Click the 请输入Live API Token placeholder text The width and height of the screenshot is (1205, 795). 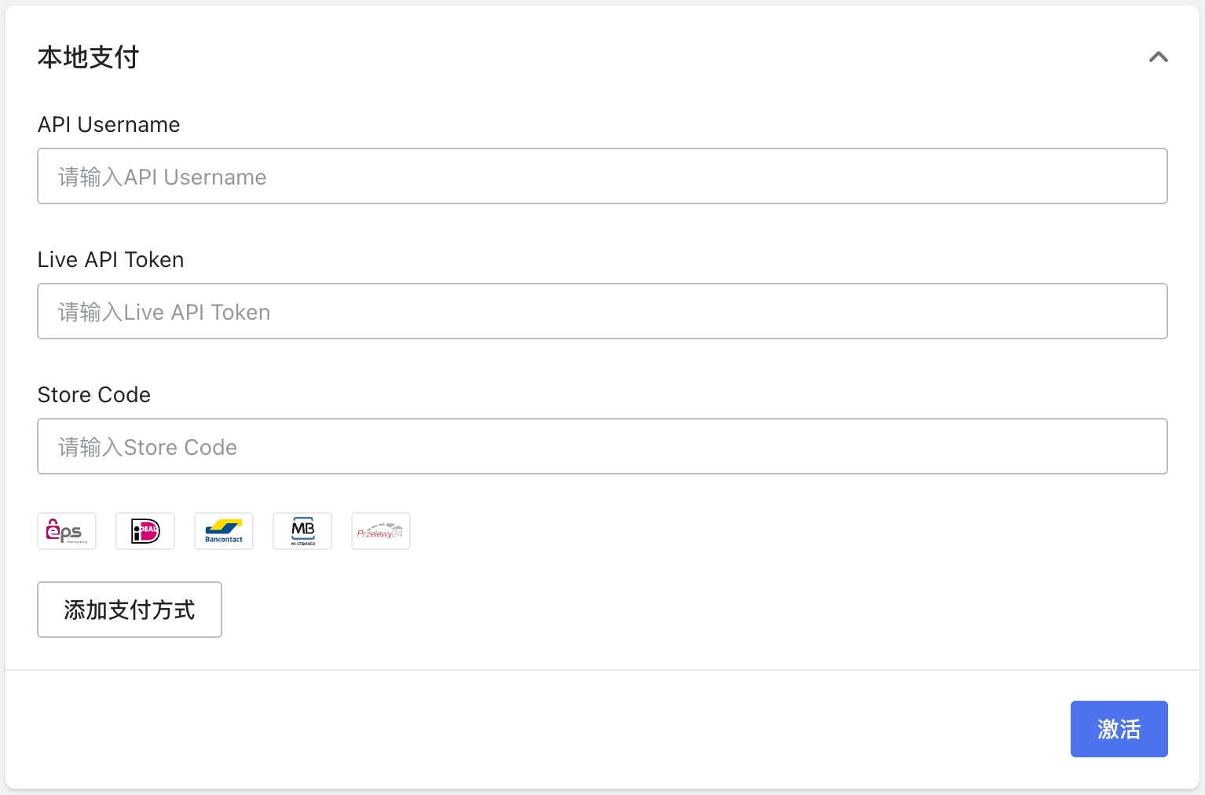coord(164,313)
